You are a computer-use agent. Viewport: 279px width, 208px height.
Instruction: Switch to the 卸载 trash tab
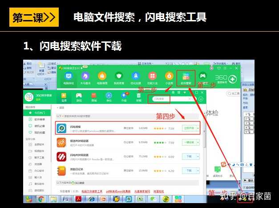click(139, 98)
